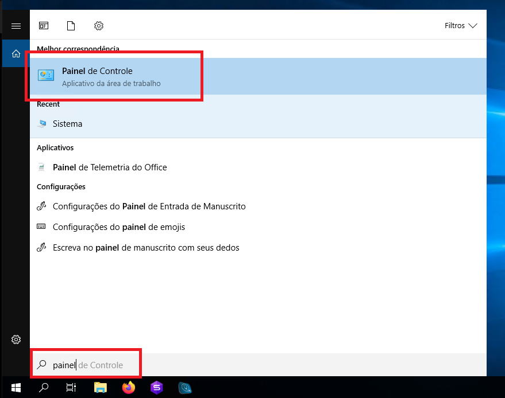Filter results by Documents icon
Viewport: 505px width, 398px height.
pos(71,26)
